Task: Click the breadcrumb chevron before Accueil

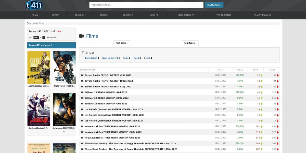Action: tap(28, 23)
